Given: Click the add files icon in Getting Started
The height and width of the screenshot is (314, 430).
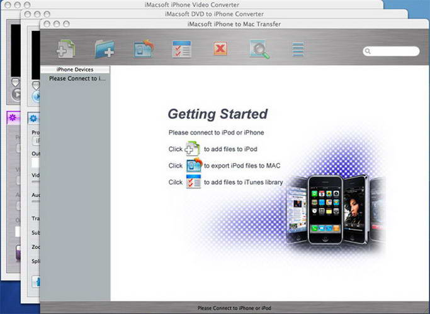Looking at the screenshot, I should click(192, 148).
